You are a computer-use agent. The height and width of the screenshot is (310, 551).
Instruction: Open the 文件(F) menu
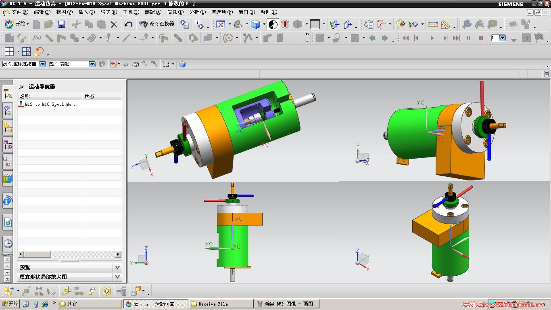[x=20, y=12]
